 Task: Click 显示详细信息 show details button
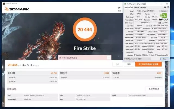[154, 89]
